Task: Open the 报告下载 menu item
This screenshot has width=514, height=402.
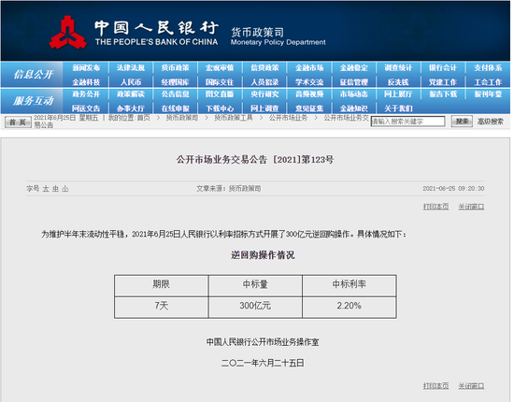Action: pyautogui.click(x=443, y=94)
